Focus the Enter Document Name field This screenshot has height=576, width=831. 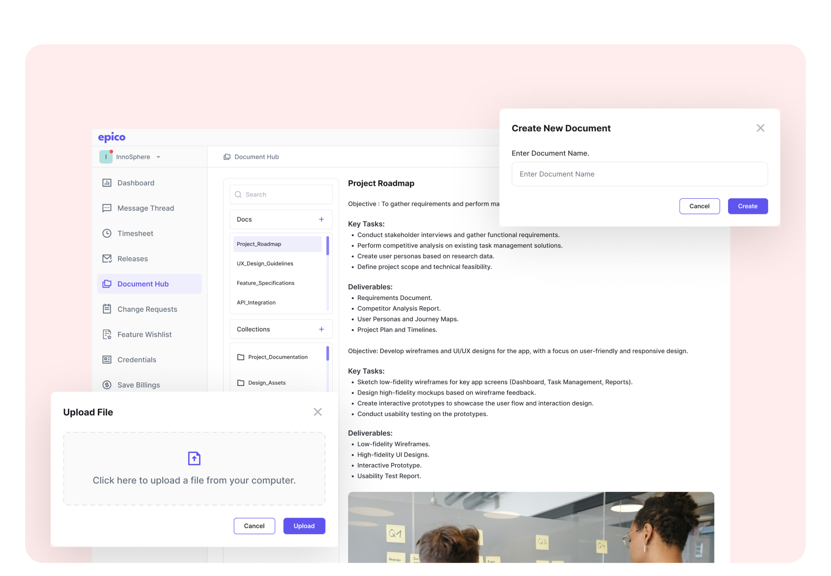coord(640,174)
